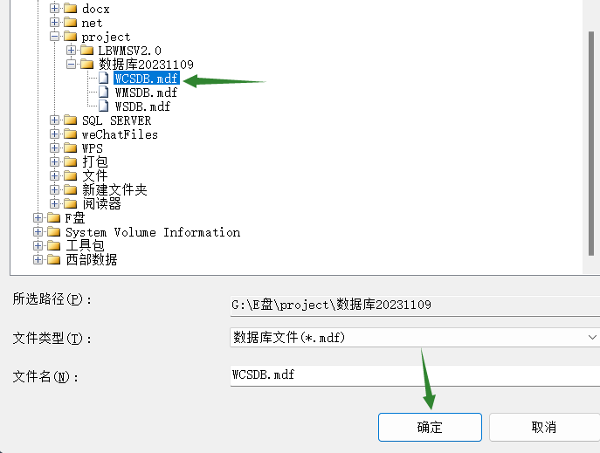The width and height of the screenshot is (600, 453).
Task: Click the project folder icon
Action: (x=71, y=37)
